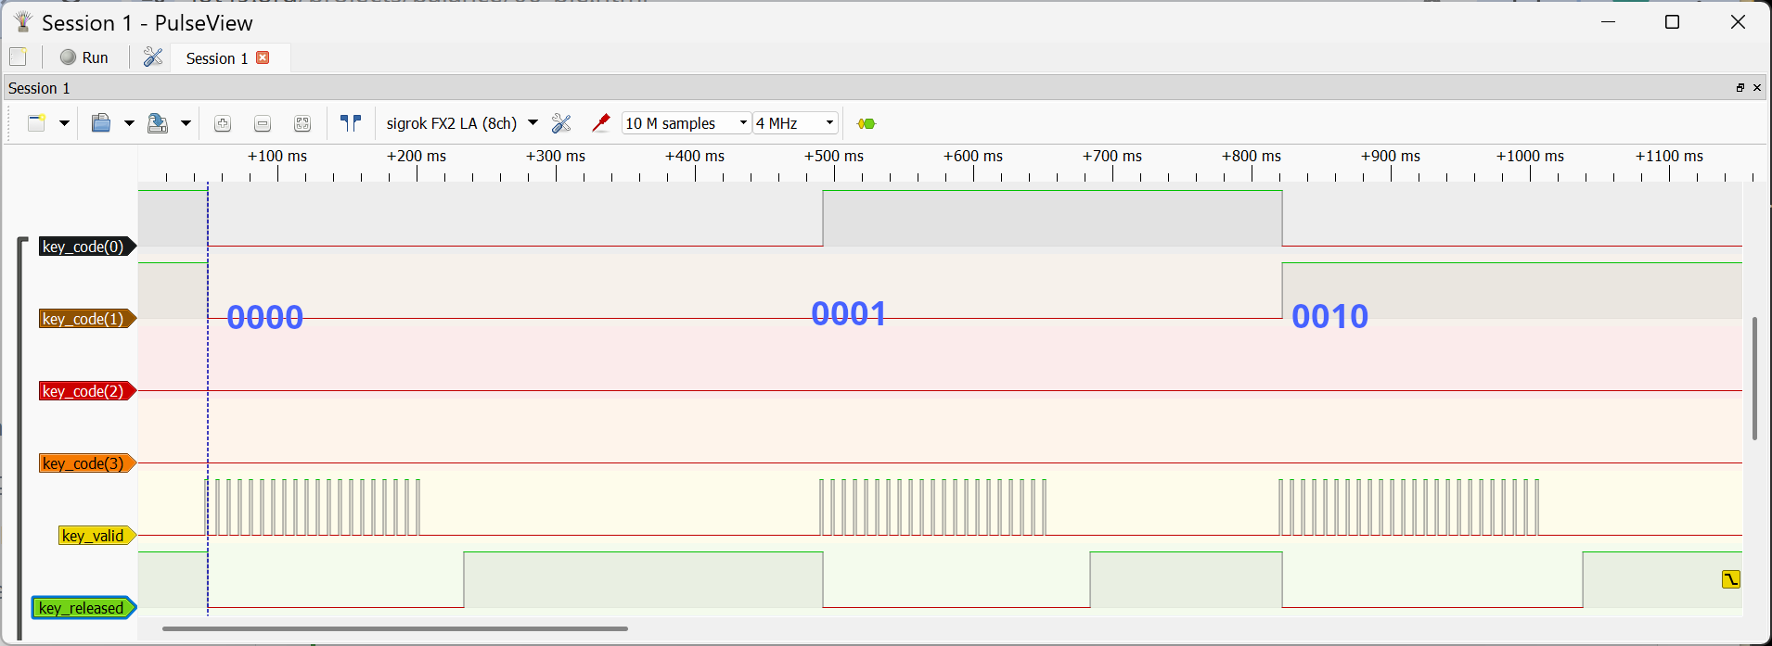
Task: Click the zoom-to-fit icon
Action: [302, 123]
